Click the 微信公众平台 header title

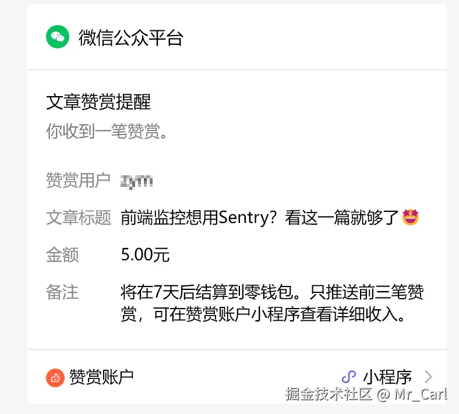131,38
